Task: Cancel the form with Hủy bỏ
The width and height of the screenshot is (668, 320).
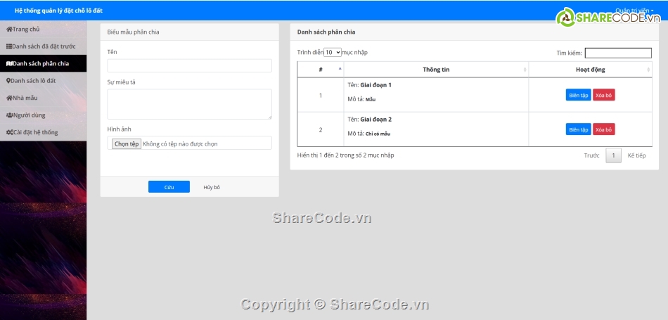Action: click(212, 187)
